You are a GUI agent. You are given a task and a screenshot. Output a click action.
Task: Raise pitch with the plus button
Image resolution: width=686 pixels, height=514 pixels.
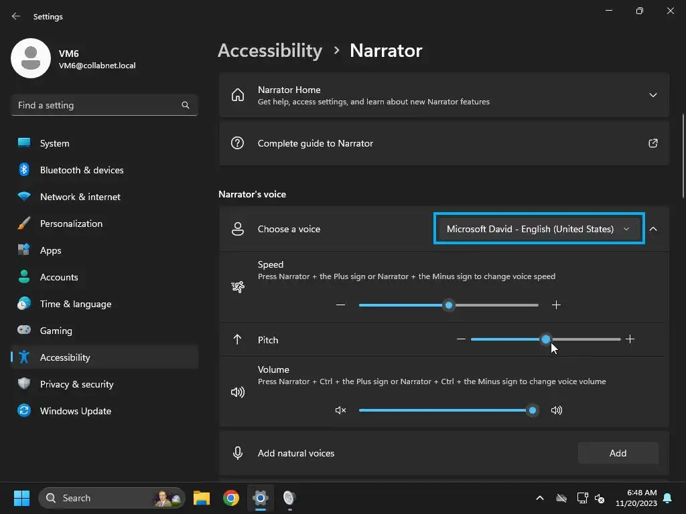630,339
